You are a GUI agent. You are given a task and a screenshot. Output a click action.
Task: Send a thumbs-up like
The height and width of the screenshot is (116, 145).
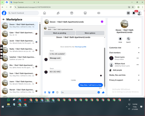[x=103, y=92]
